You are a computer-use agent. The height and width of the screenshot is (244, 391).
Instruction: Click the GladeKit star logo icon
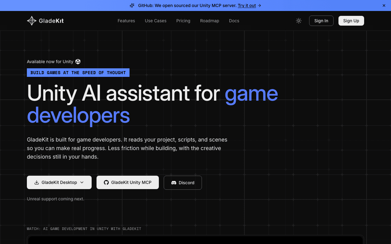point(32,21)
